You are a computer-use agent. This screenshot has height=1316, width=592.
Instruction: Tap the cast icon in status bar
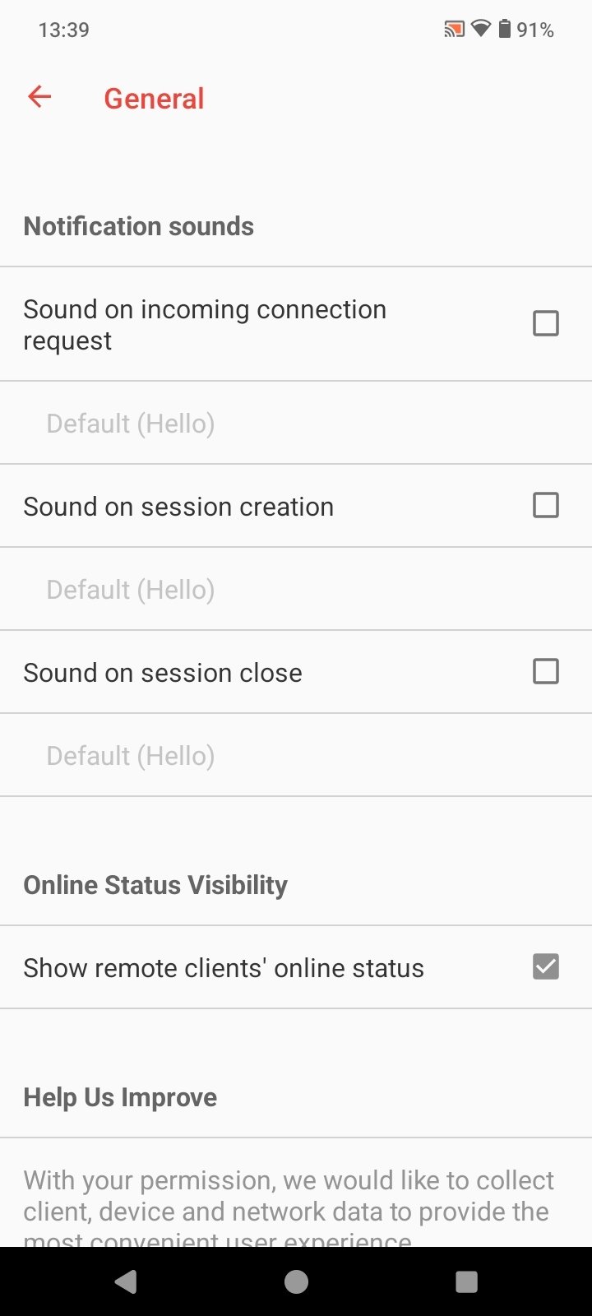(454, 30)
